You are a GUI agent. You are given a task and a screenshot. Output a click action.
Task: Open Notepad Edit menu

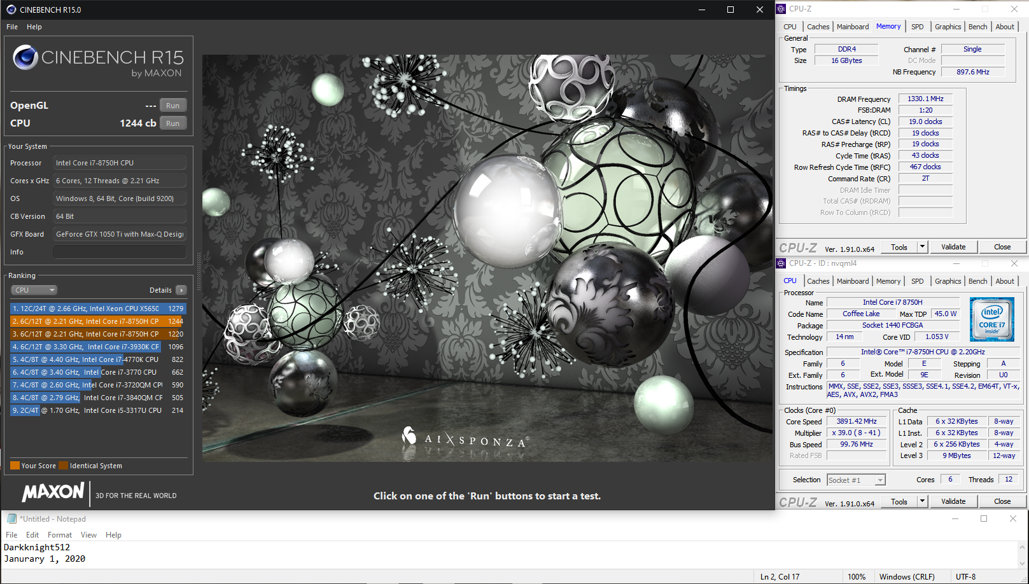click(32, 535)
